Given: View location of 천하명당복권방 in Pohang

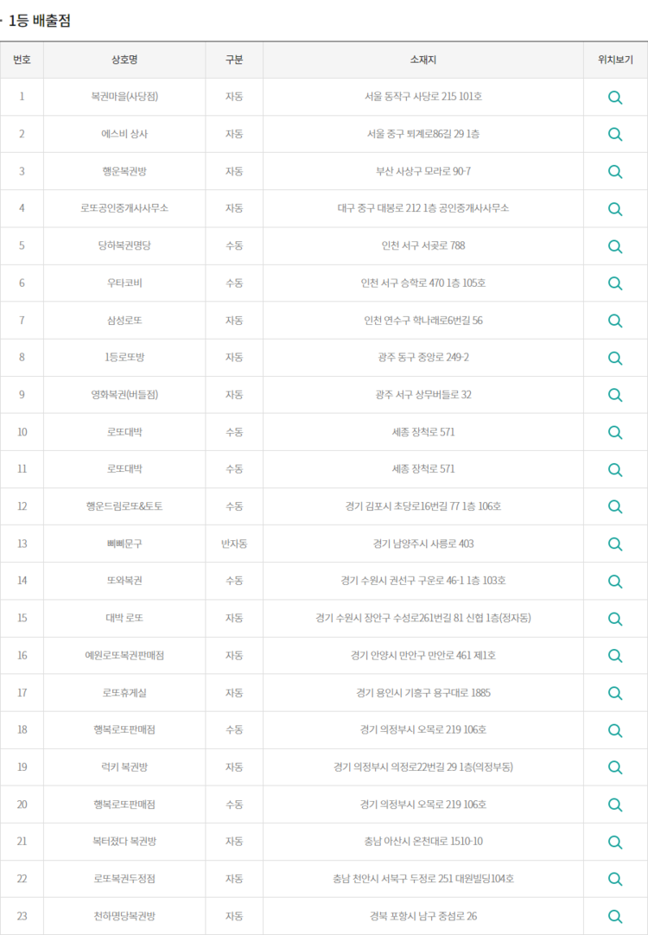Looking at the screenshot, I should click(614, 917).
